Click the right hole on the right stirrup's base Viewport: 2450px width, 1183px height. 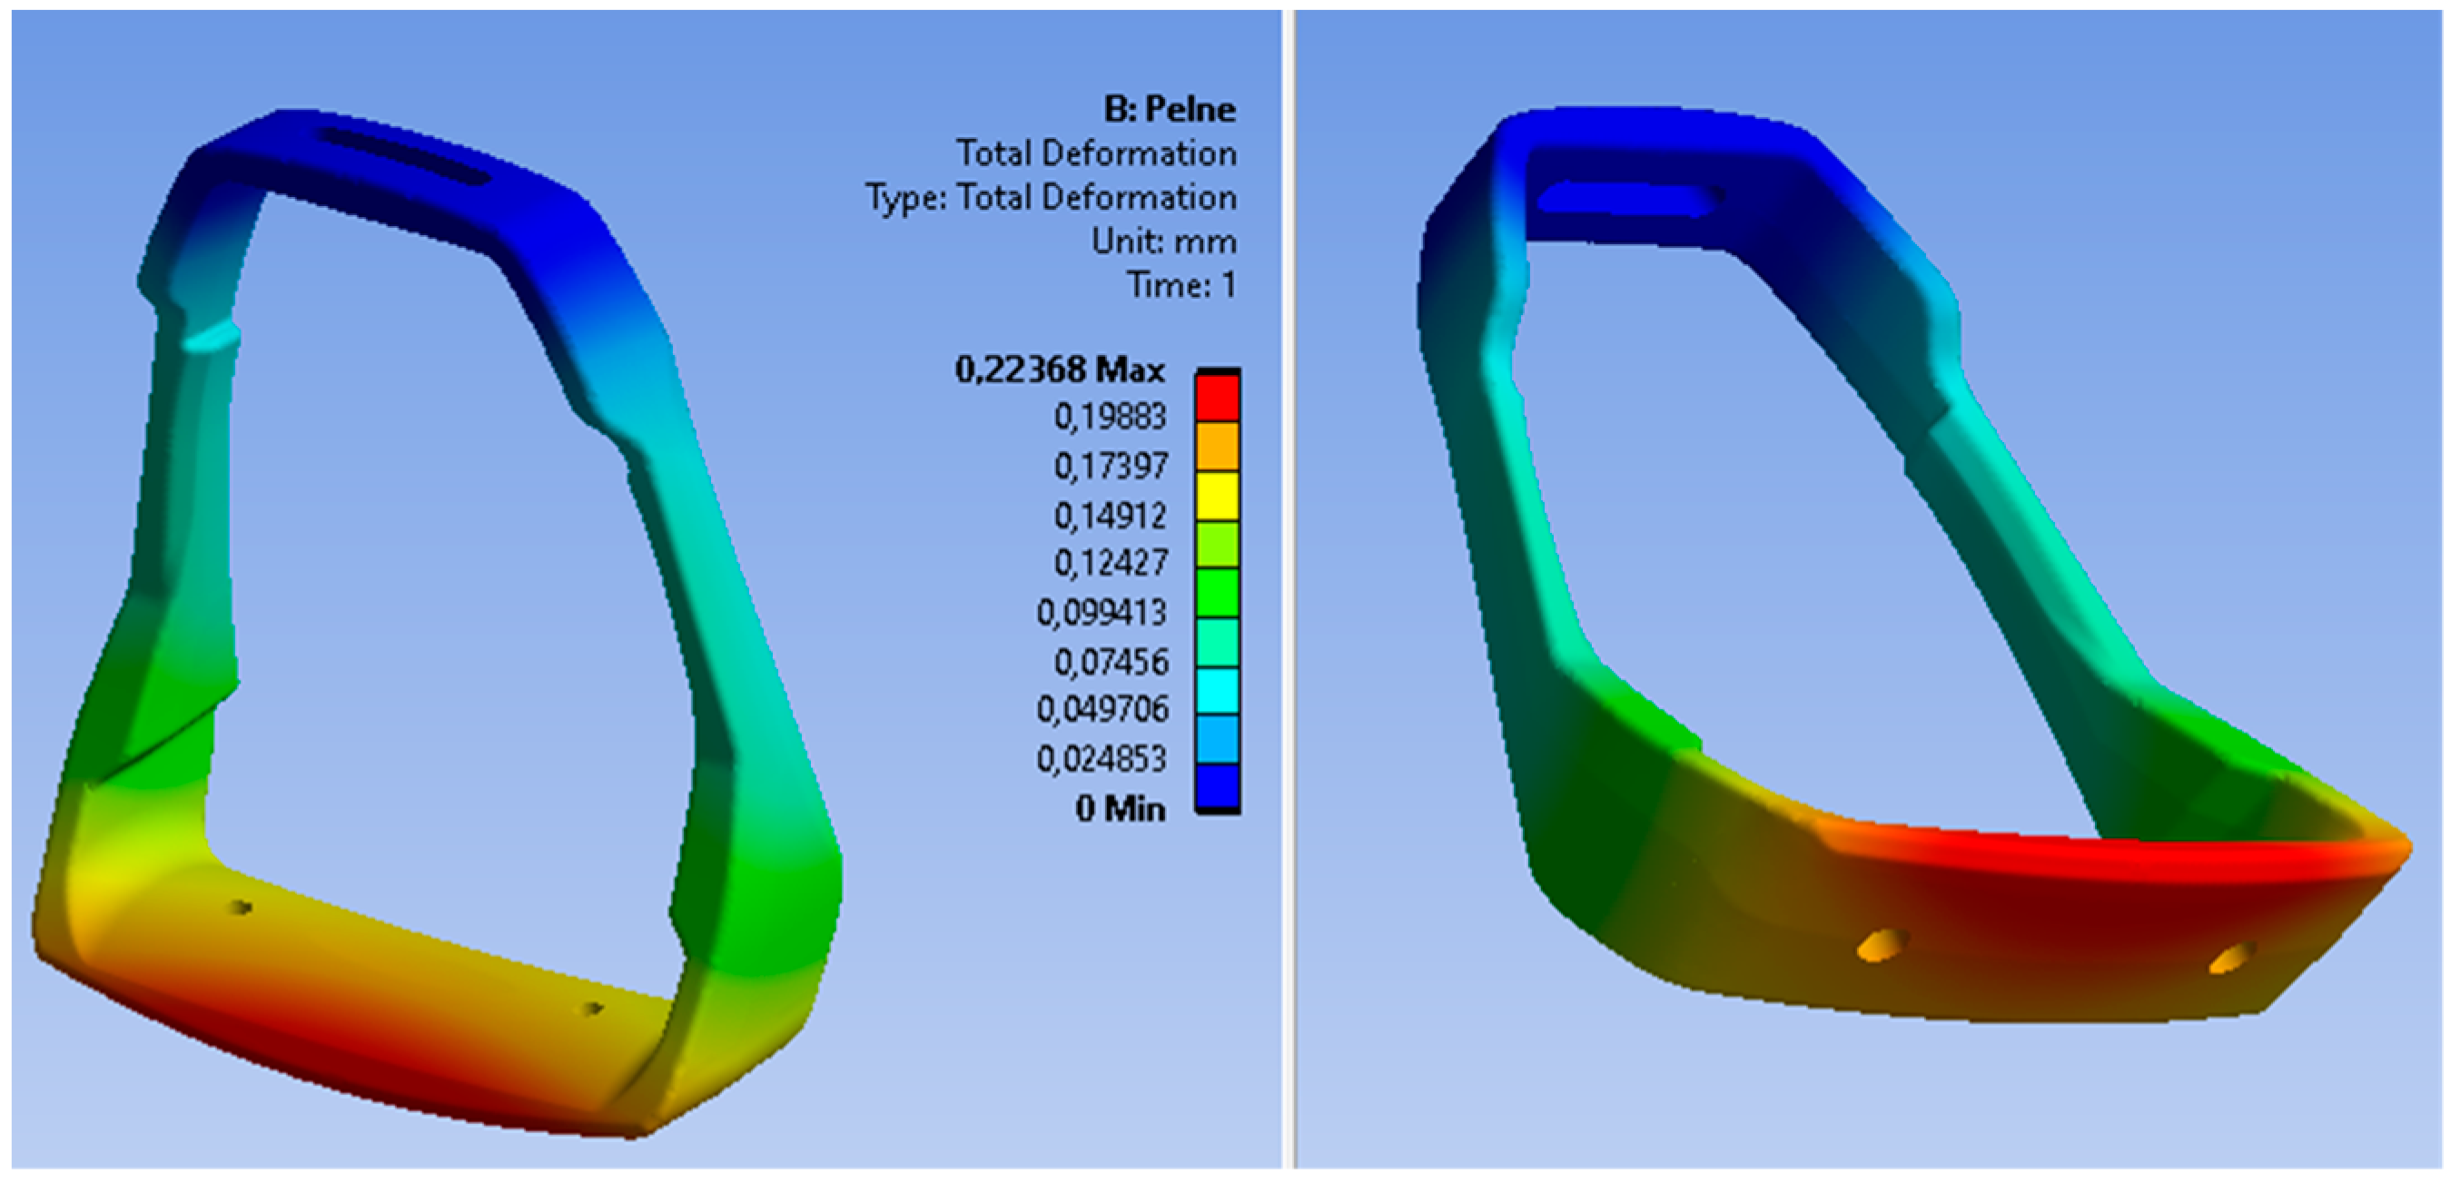[2232, 958]
